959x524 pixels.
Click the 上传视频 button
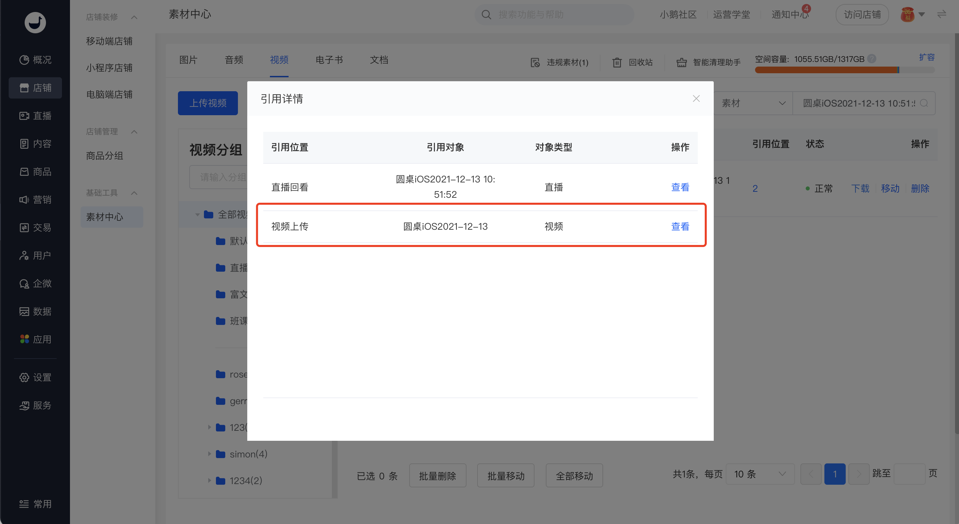[x=208, y=103]
